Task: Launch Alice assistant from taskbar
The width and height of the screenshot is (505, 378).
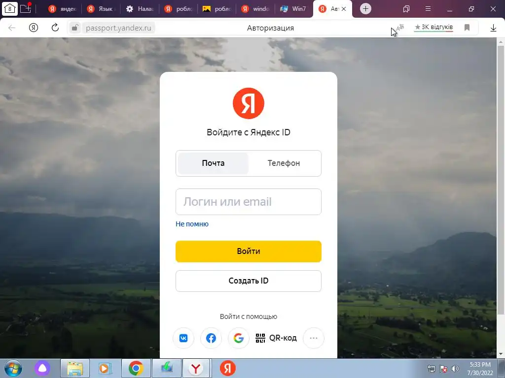Action: (x=42, y=368)
